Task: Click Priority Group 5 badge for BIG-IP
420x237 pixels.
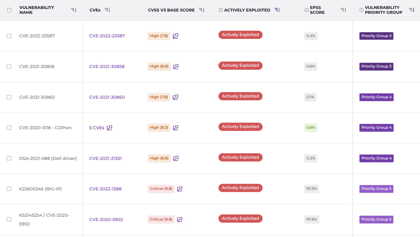Action: (376, 189)
